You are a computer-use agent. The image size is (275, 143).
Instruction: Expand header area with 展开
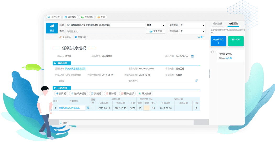click(201, 37)
